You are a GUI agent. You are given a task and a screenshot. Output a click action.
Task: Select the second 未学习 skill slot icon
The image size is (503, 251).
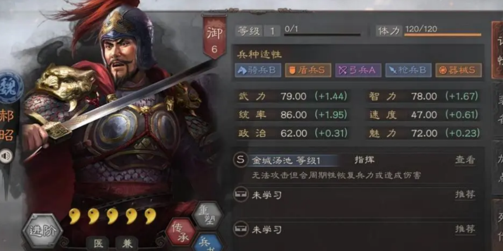click(x=241, y=229)
